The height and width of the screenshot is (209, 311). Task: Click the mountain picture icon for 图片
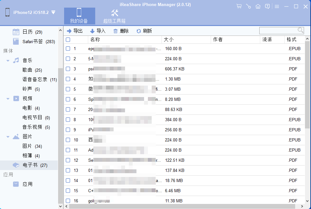click(16, 136)
